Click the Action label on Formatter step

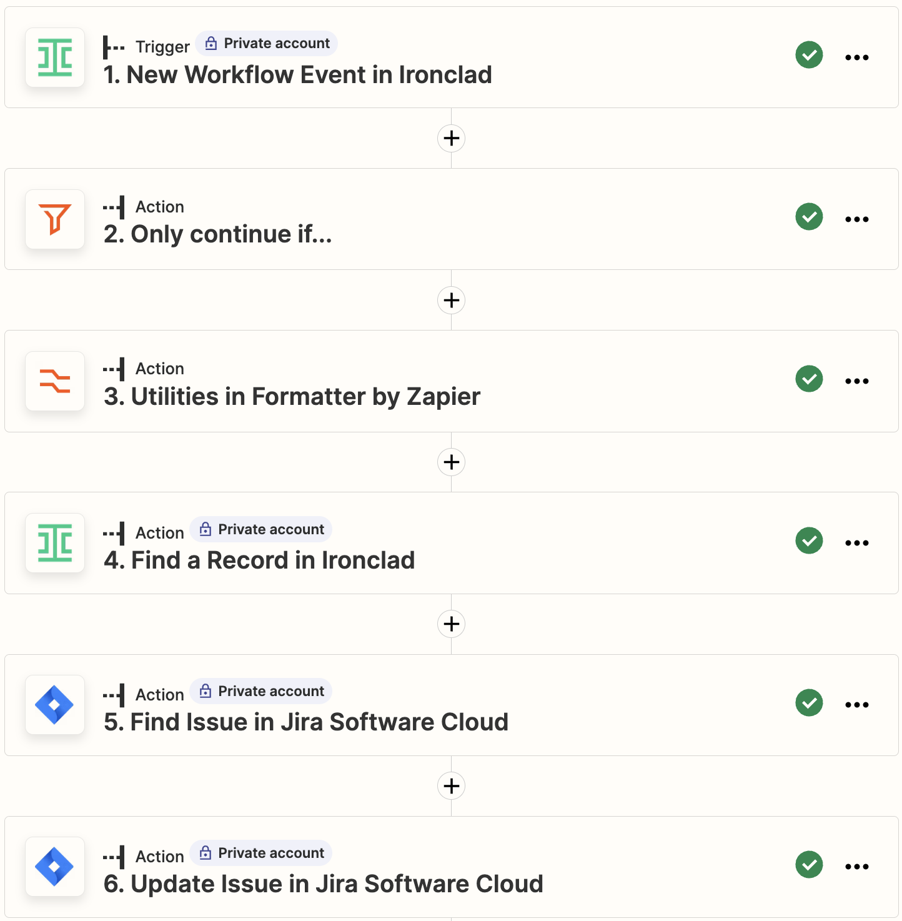pos(160,369)
